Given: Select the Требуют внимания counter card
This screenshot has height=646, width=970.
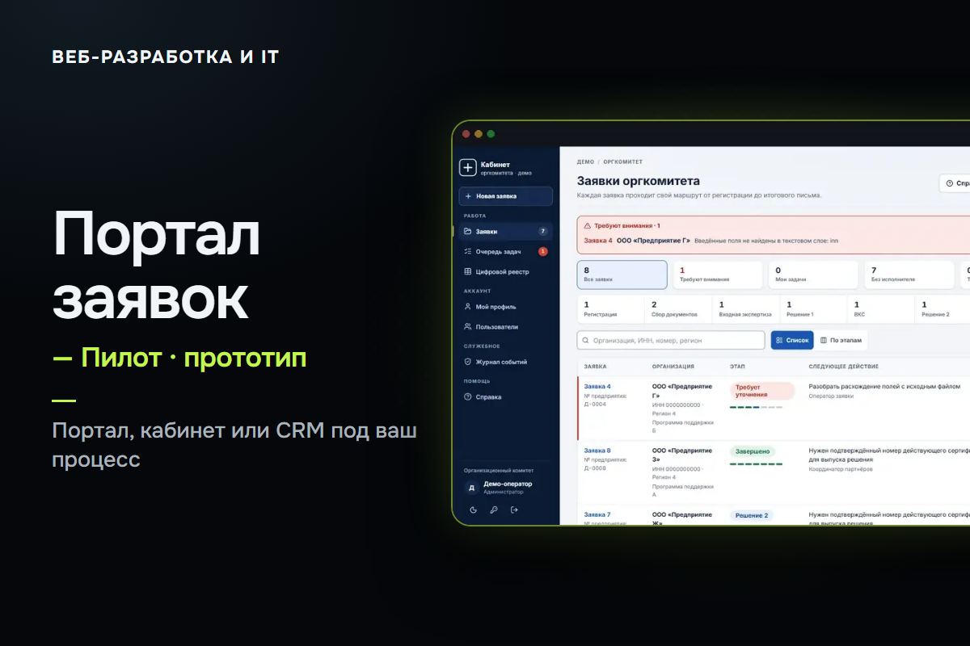Looking at the screenshot, I should coord(718,275).
